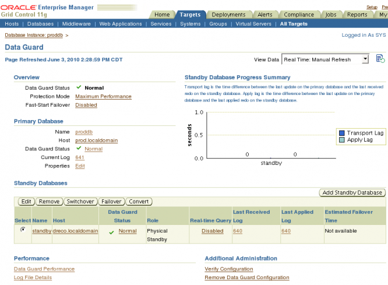The width and height of the screenshot is (388, 285).
Task: Click the Switchover button
Action: [80, 202]
